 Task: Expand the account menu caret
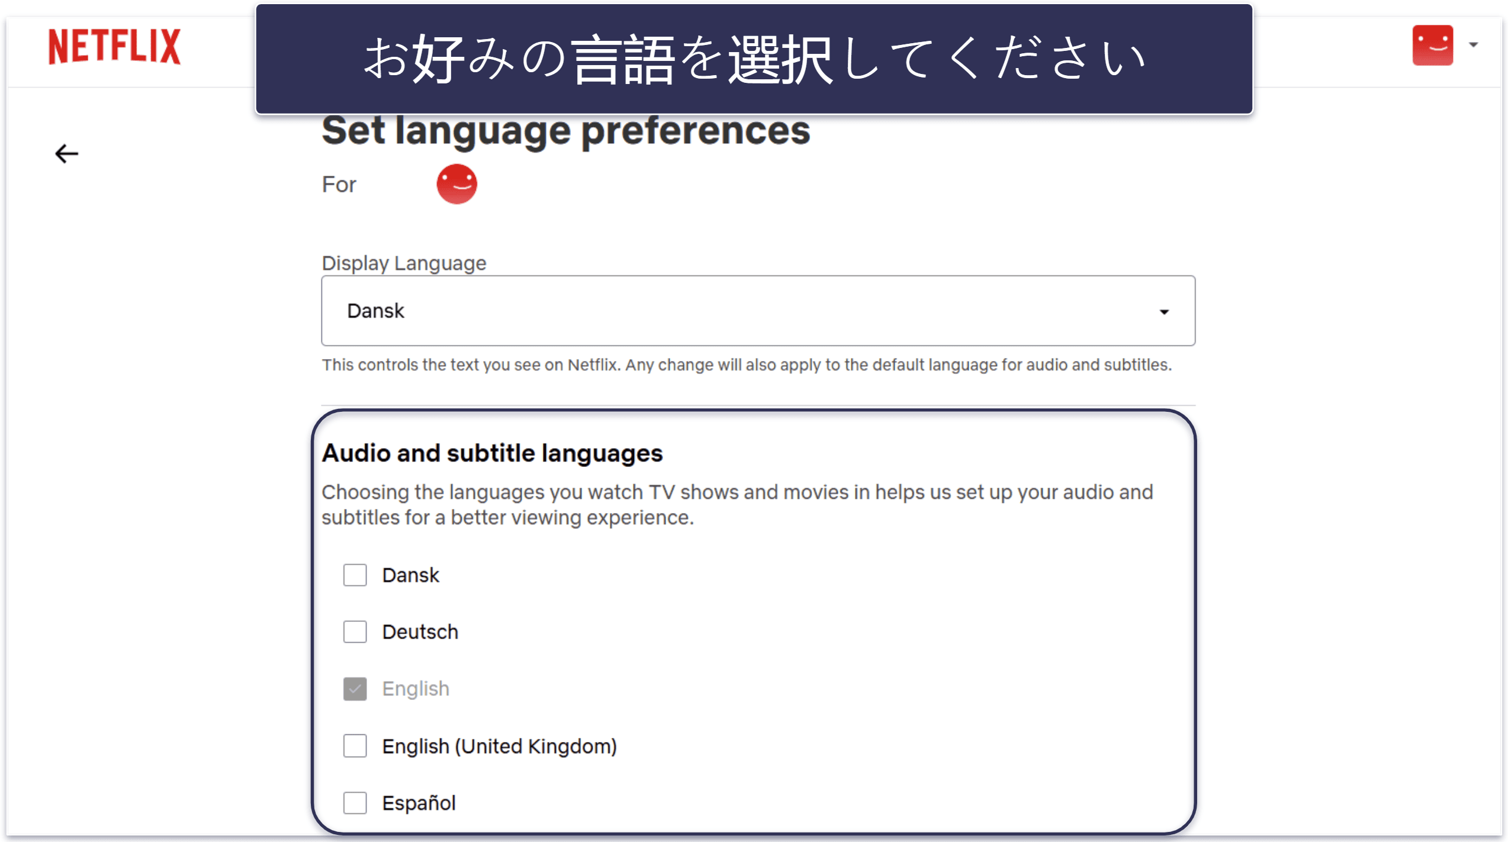[x=1473, y=45]
